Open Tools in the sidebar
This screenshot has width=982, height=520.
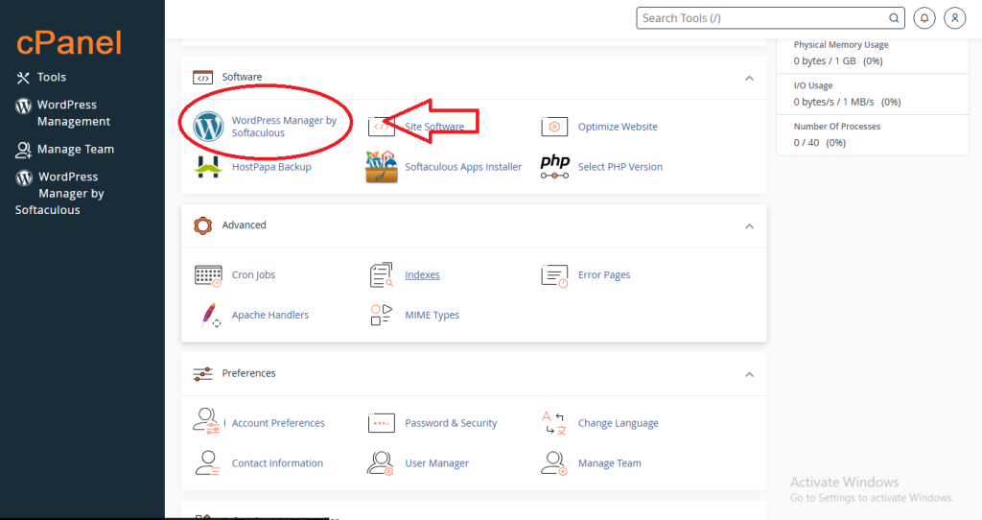pos(41,77)
